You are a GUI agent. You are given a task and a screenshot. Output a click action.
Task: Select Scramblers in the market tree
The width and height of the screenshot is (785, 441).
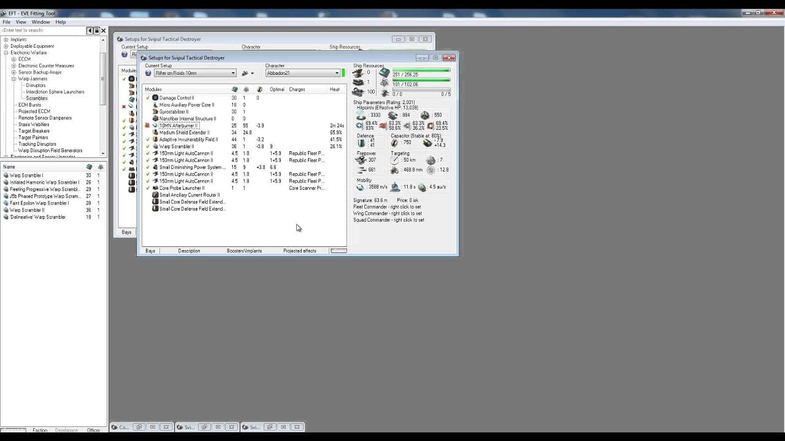[x=37, y=99]
